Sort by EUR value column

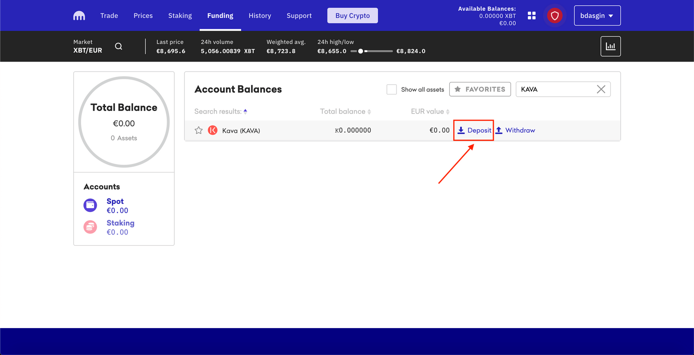[430, 111]
